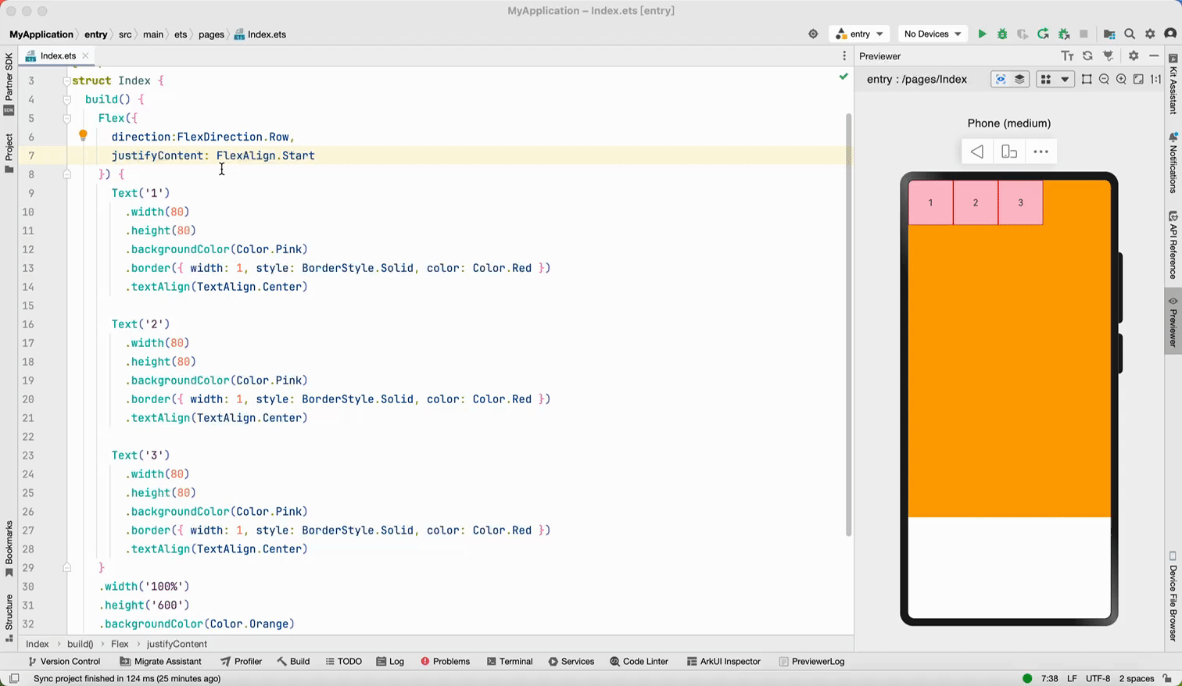Rotate device orientation icon above the phone
The width and height of the screenshot is (1182, 686).
pyautogui.click(x=1009, y=152)
